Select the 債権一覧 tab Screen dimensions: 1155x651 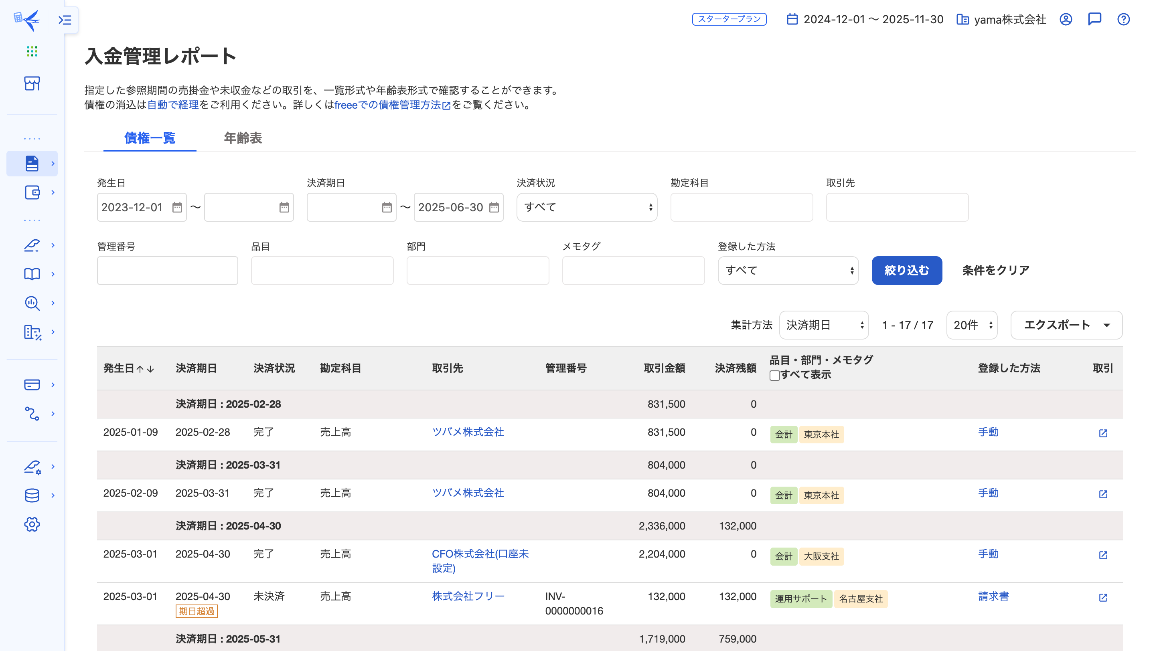point(150,138)
